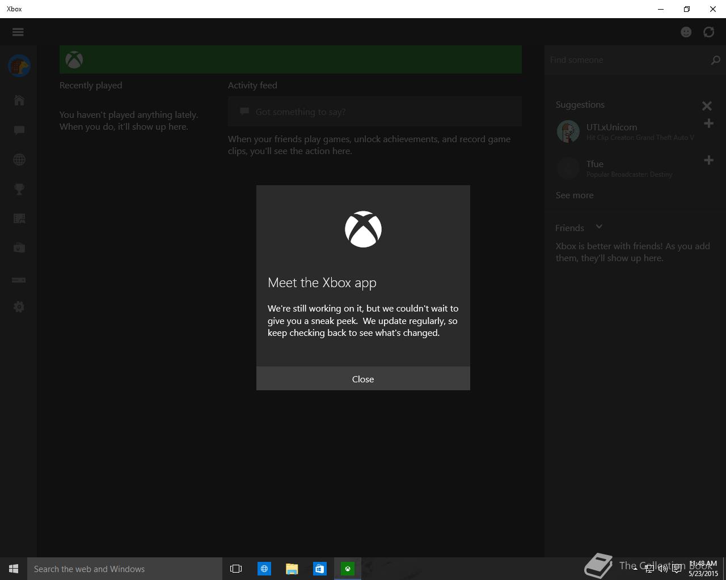Open Messages in sidebar
Image resolution: width=726 pixels, height=580 pixels.
[19, 130]
